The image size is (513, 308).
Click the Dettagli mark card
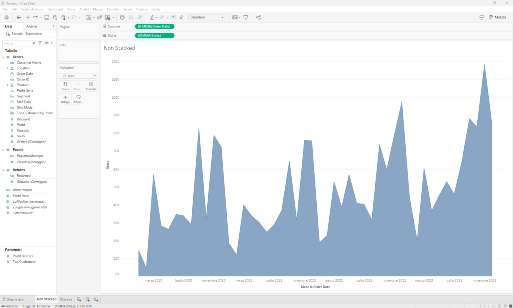pos(65,98)
